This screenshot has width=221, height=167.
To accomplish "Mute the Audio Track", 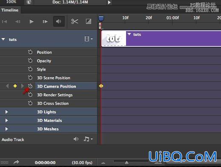I will coord(76,139).
